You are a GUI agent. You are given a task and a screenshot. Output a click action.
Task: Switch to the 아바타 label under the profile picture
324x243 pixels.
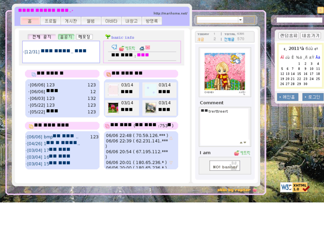[x=209, y=92]
